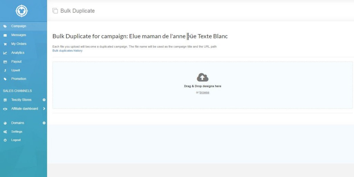Click the Analytics chart icon

click(5, 53)
